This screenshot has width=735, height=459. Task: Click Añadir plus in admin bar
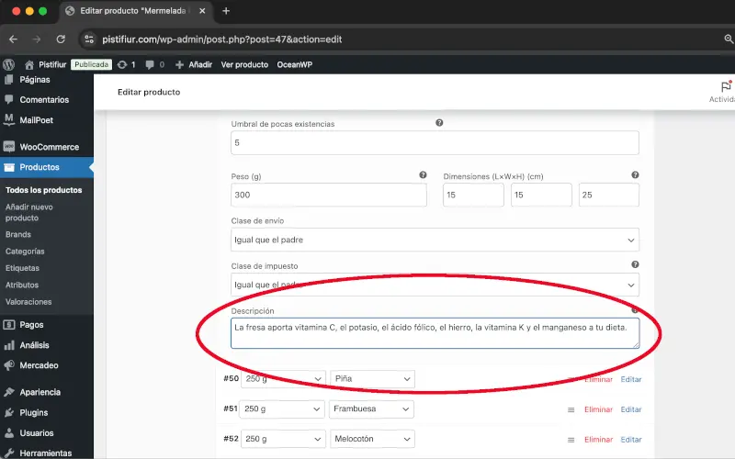coord(194,64)
